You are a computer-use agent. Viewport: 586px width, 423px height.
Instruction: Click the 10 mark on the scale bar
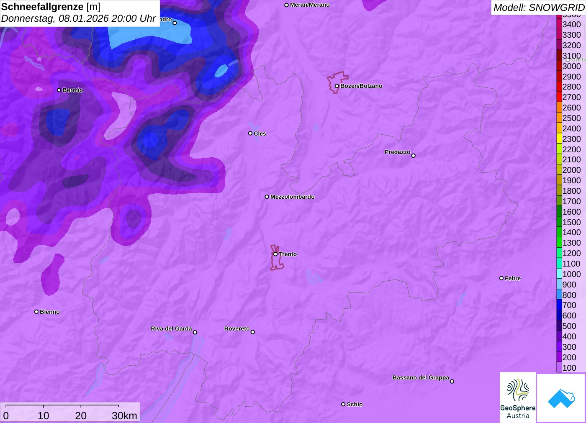tap(44, 415)
